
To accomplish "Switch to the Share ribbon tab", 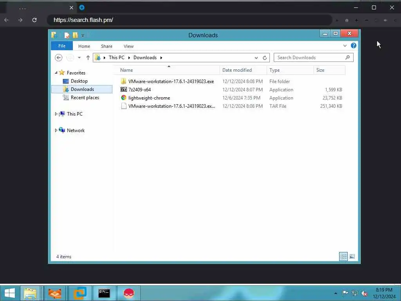I will (107, 46).
